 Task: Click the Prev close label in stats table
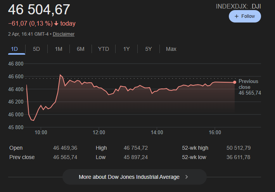point(22,157)
